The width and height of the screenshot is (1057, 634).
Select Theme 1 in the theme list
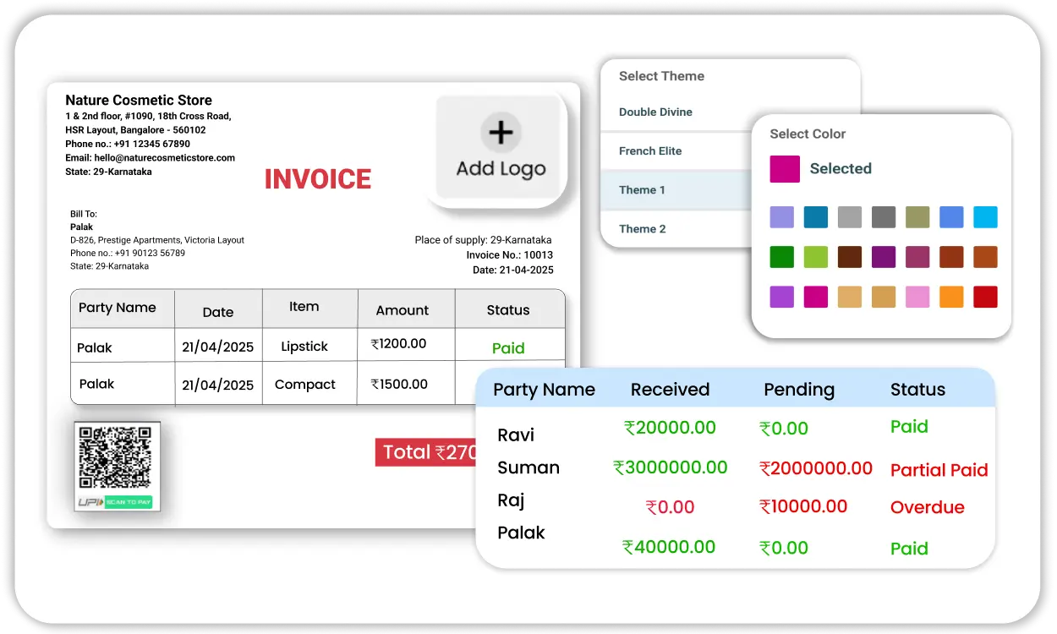tap(642, 189)
